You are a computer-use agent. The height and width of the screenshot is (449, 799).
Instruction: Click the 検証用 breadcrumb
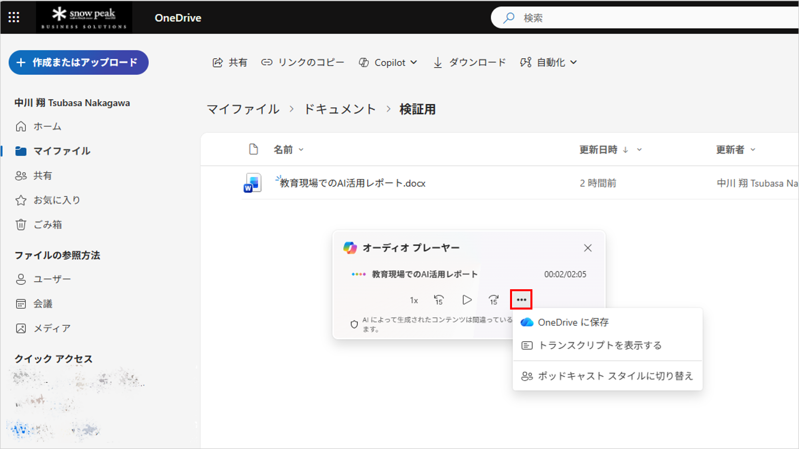click(417, 109)
